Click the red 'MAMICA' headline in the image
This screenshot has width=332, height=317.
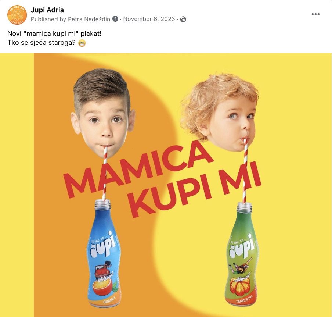coord(138,170)
